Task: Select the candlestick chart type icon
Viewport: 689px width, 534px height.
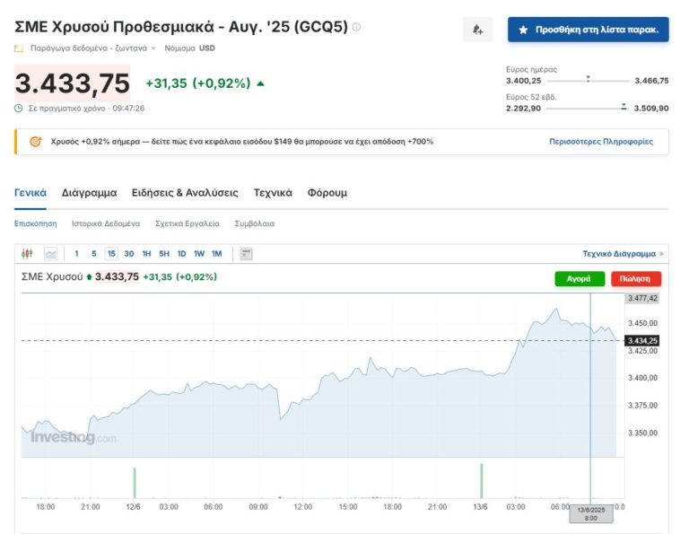Action: pyautogui.click(x=27, y=254)
